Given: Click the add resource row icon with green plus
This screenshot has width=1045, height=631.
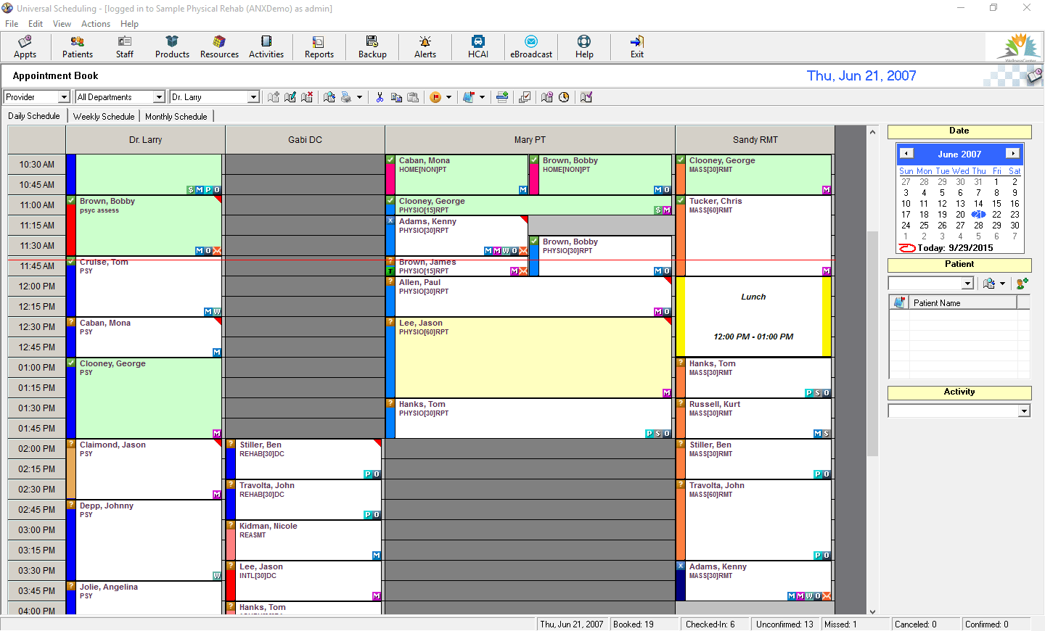Looking at the screenshot, I should click(502, 97).
